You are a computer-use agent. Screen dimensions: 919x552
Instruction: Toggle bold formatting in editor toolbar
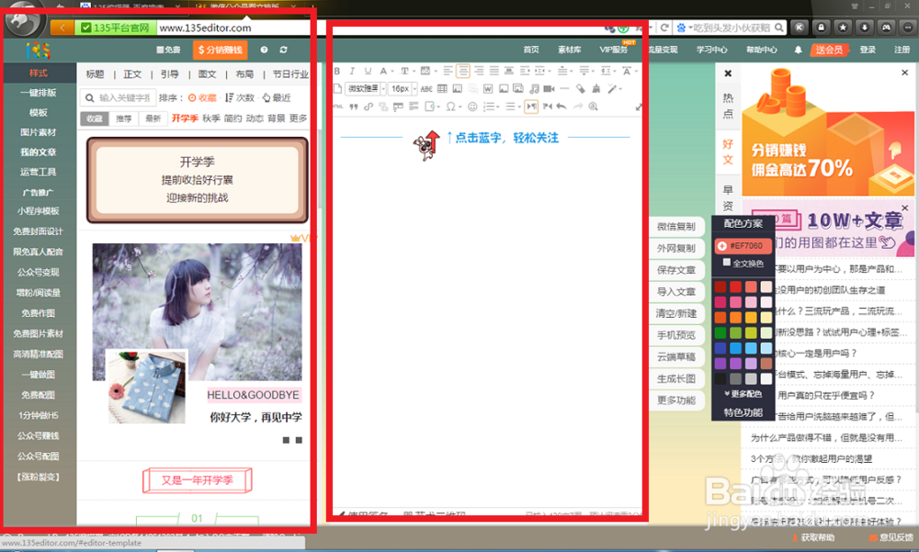pos(336,71)
